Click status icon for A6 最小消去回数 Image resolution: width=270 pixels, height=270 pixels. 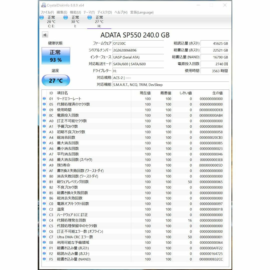(x=44, y=148)
